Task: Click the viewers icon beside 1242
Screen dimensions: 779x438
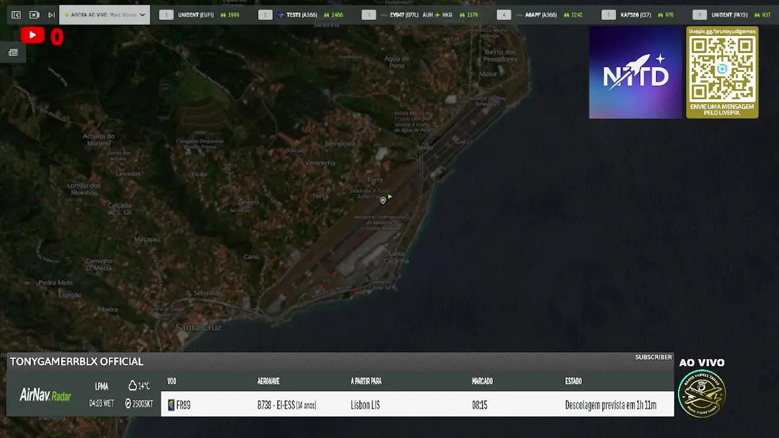Action: coord(567,15)
